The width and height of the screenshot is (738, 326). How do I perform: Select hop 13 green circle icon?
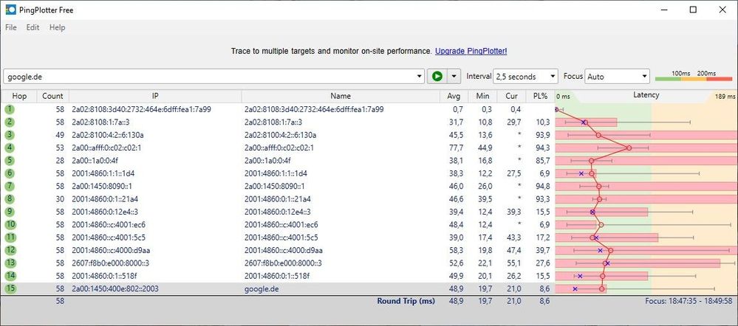(x=10, y=263)
